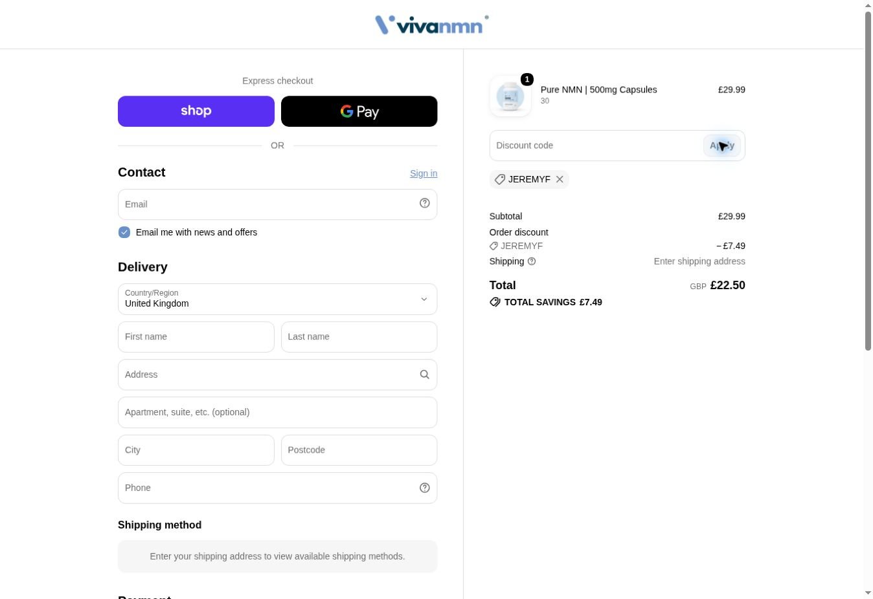
Task: Click the £22.50 total amount
Action: tap(728, 285)
